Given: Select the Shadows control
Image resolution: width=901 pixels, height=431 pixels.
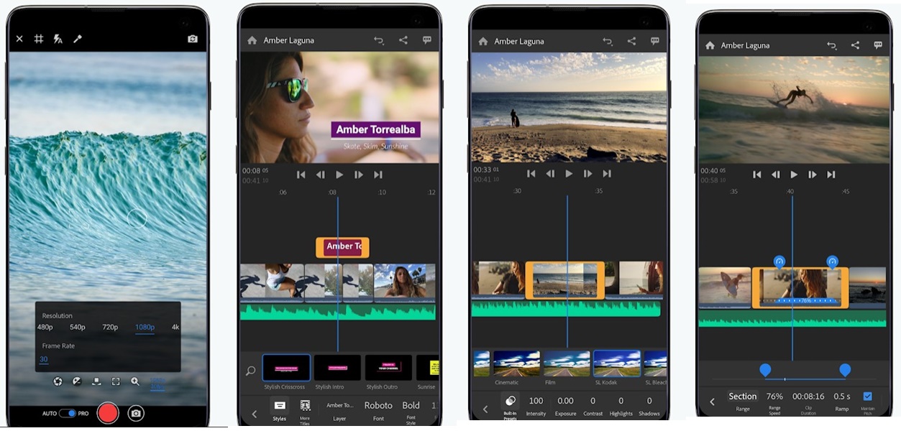Looking at the screenshot, I should click(649, 406).
